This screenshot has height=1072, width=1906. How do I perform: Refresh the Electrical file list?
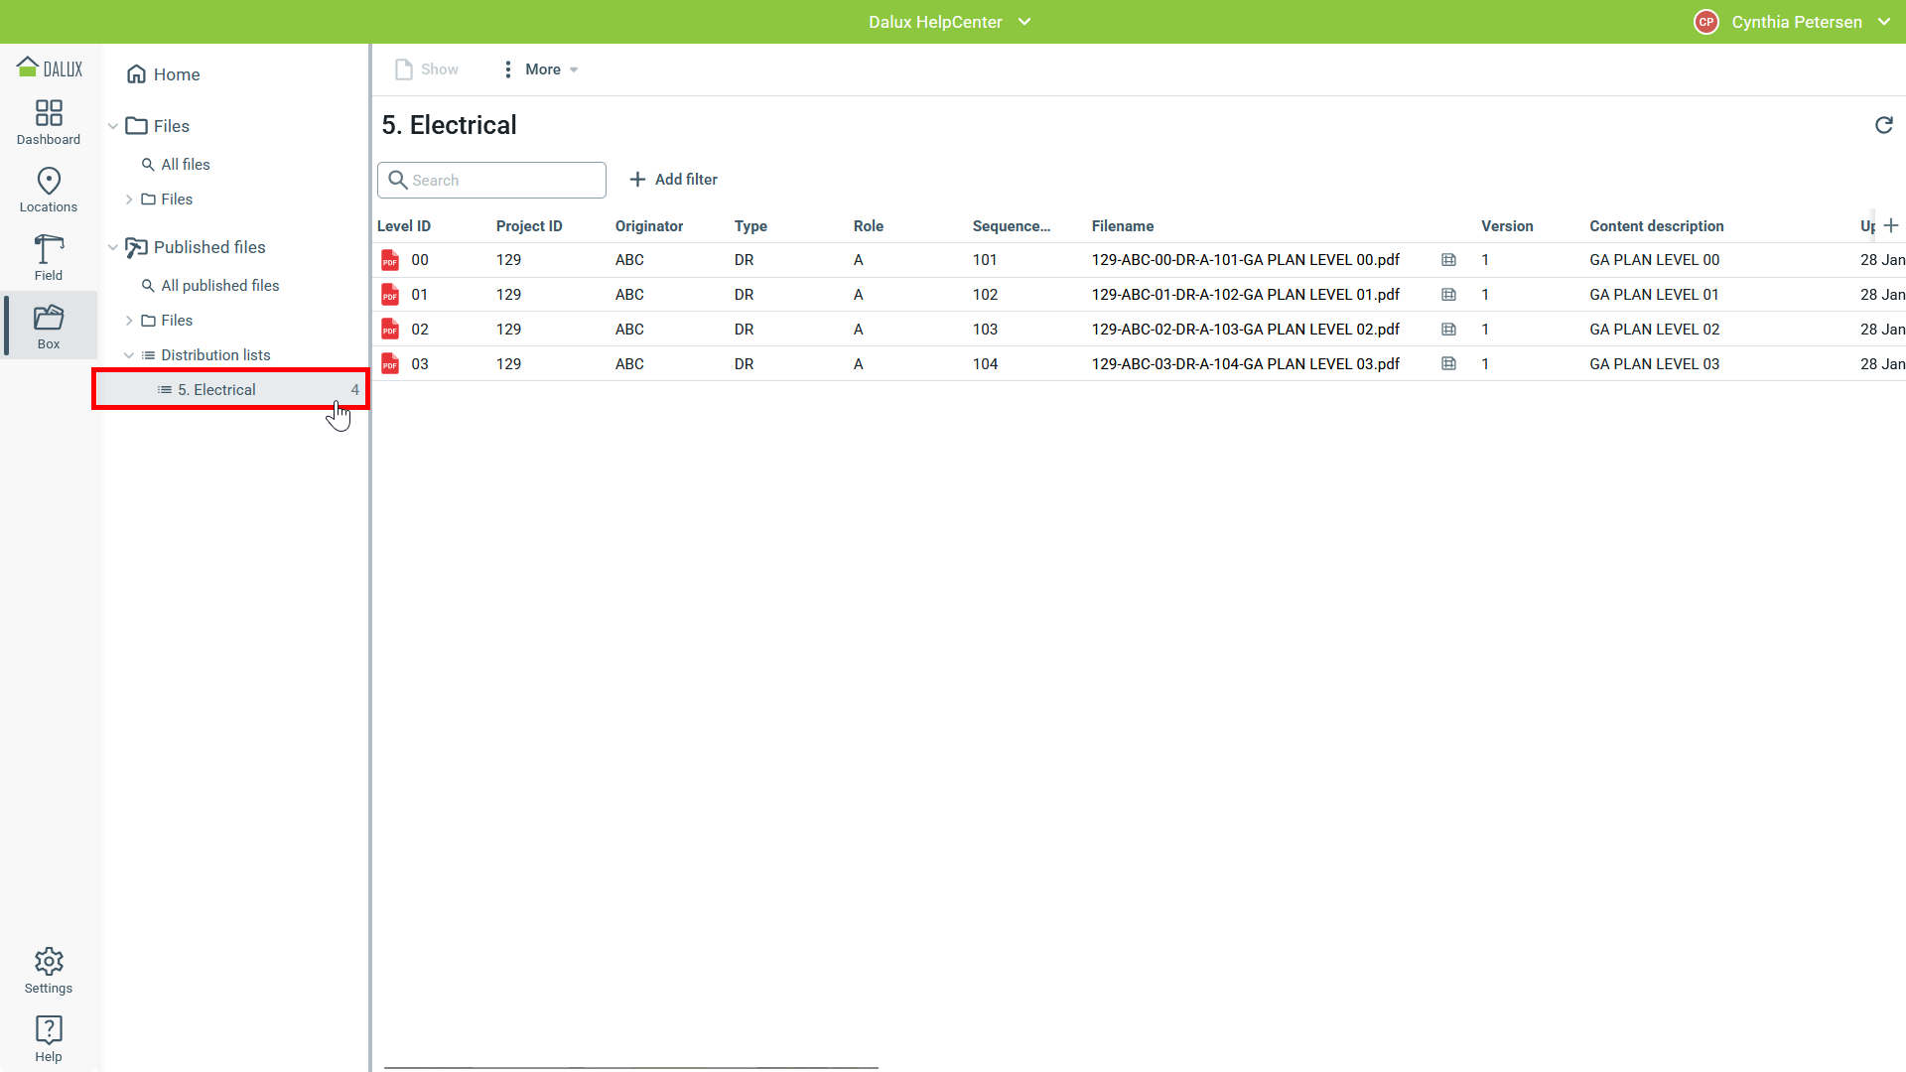click(x=1883, y=125)
